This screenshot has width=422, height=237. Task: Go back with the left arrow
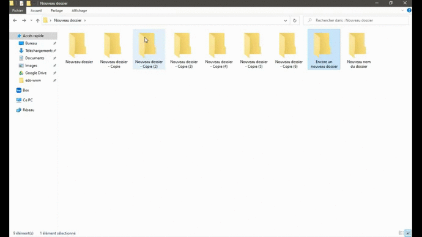click(x=15, y=20)
